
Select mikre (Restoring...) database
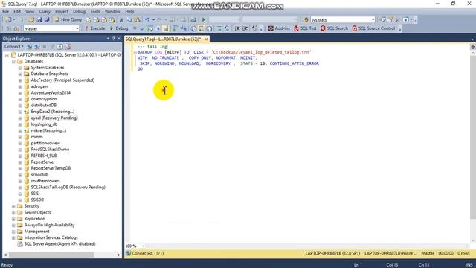click(48, 131)
